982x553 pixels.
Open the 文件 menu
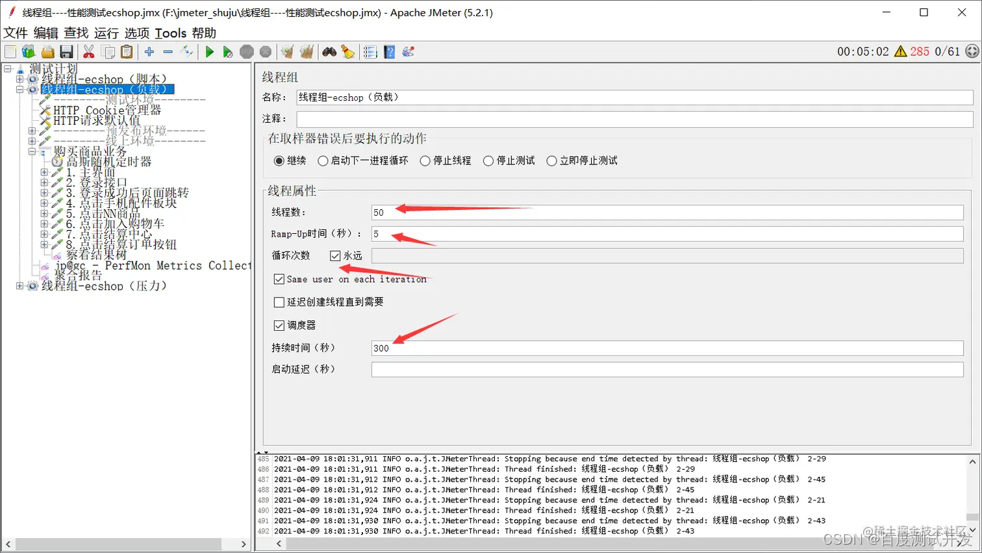[x=16, y=33]
